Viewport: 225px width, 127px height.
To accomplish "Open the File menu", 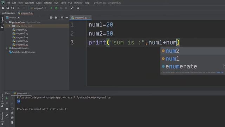I will (x=8, y=3).
